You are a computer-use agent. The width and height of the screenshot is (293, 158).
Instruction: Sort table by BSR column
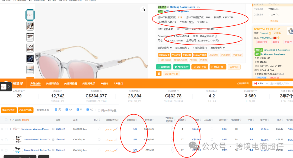99,120
